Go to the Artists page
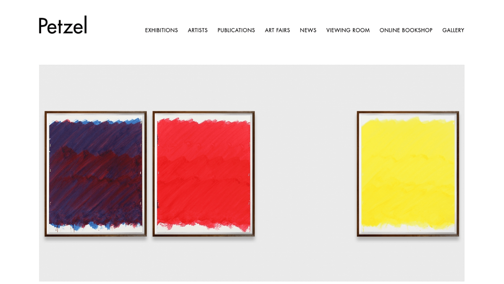 point(197,30)
